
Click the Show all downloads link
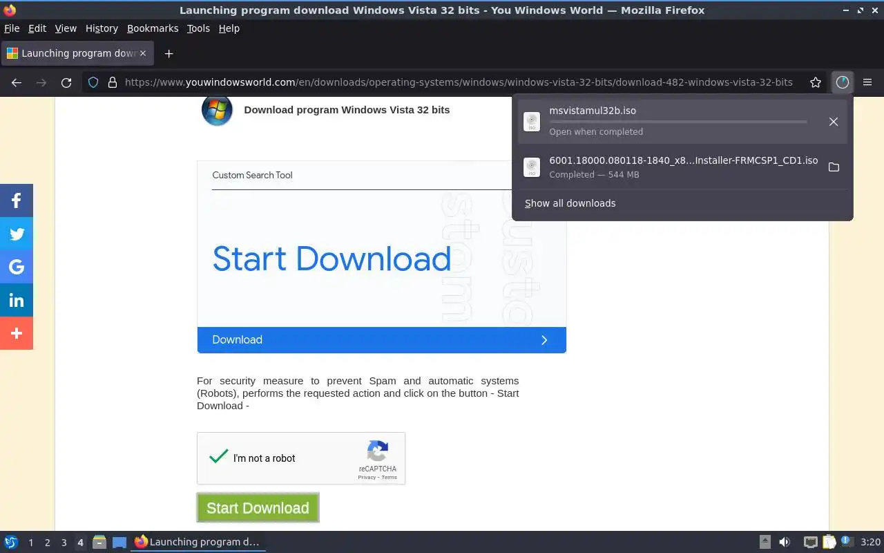coord(570,203)
